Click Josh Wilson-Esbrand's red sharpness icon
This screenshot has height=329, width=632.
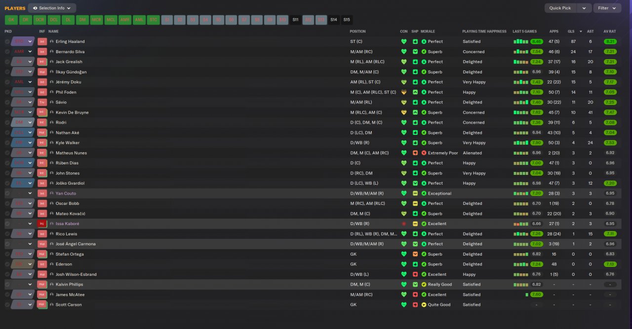[415, 274]
